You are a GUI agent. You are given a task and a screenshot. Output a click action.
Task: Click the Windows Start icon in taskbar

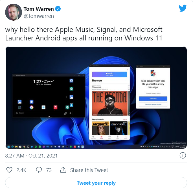point(9,147)
